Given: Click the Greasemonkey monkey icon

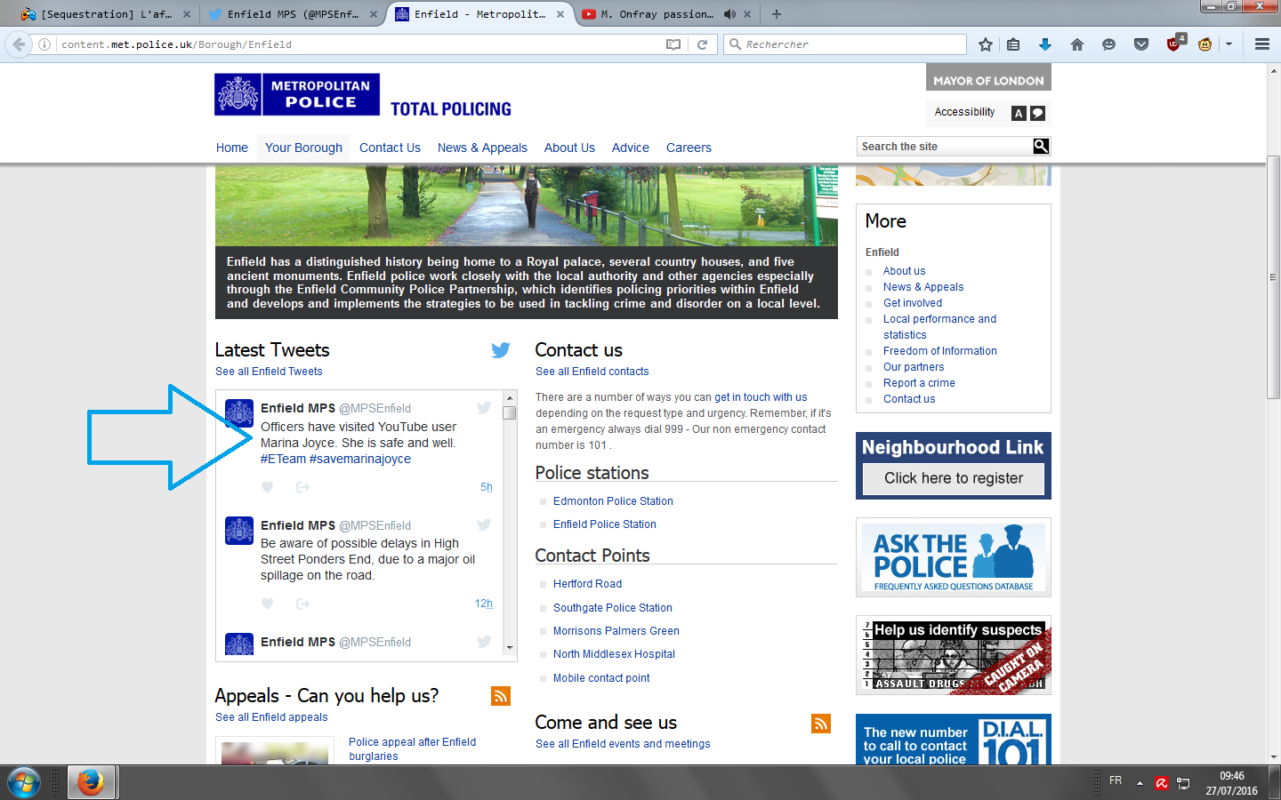Looking at the screenshot, I should point(1205,44).
